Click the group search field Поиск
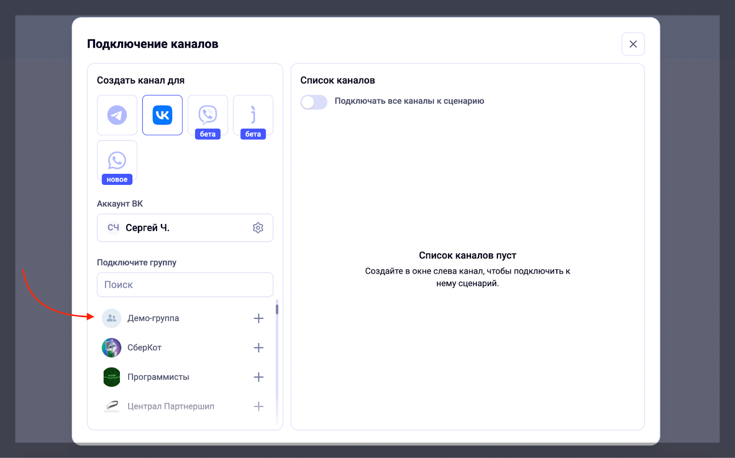 coord(185,285)
